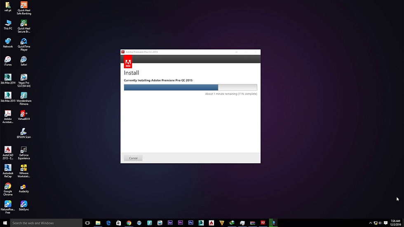Launch Wondershare Filmora desktop shortcut
The height and width of the screenshot is (227, 404).
pyautogui.click(x=24, y=98)
